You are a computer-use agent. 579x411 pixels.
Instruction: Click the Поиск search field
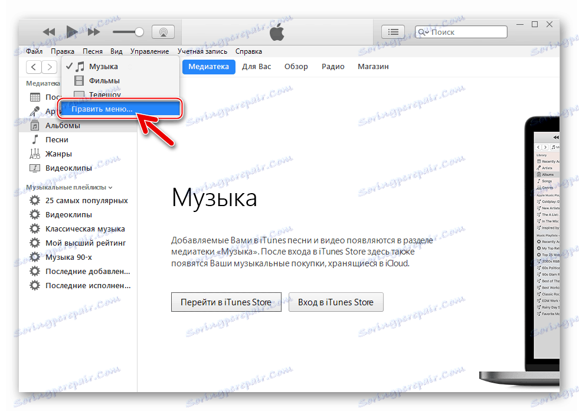pos(461,32)
